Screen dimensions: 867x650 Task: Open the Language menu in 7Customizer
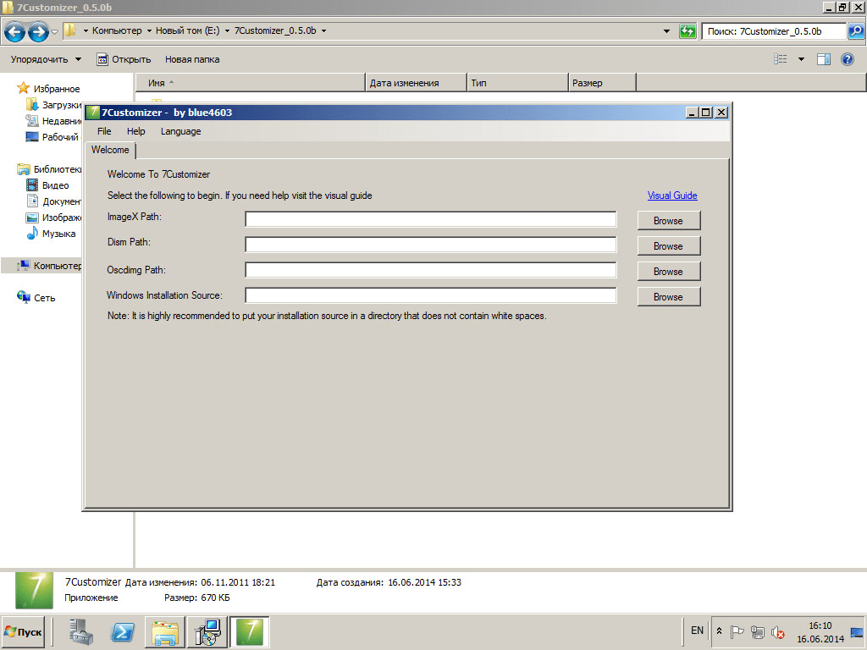click(x=181, y=131)
